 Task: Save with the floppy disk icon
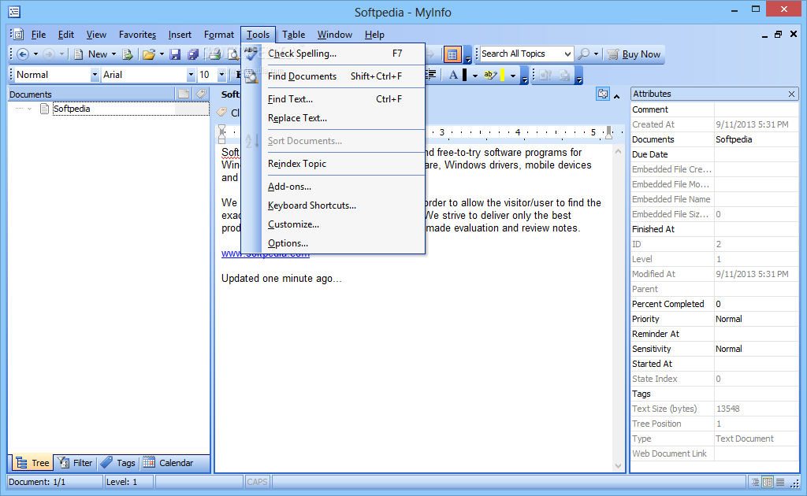[175, 54]
